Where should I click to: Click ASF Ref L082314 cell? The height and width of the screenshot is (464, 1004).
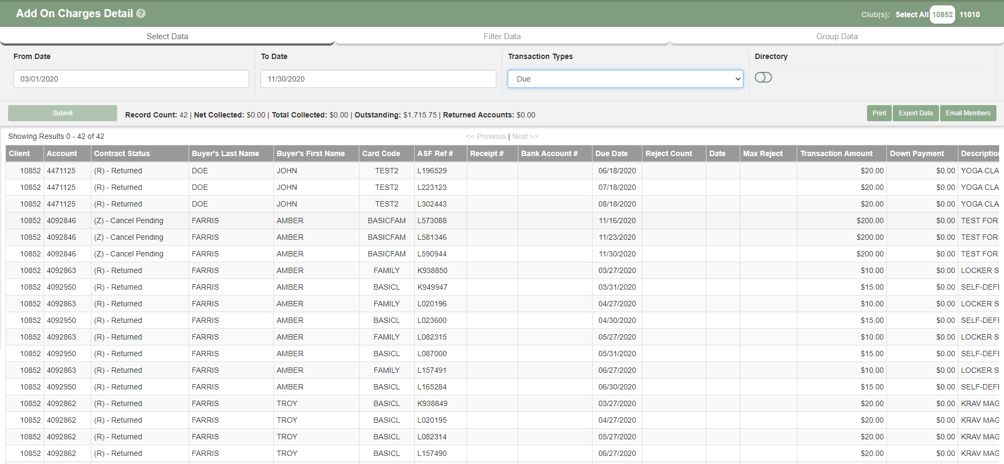pos(440,437)
